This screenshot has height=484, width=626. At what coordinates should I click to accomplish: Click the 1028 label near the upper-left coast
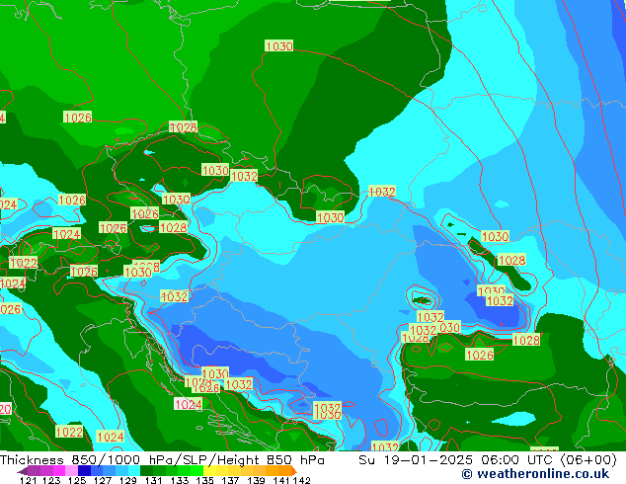tap(183, 127)
